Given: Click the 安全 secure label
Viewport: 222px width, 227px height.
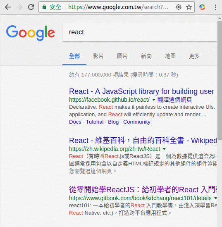Looking at the screenshot, I should click(x=55, y=7).
